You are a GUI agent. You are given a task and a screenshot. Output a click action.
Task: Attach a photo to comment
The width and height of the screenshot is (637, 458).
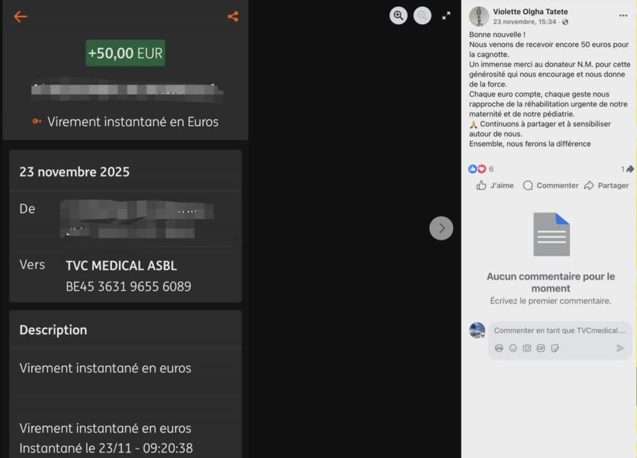526,348
